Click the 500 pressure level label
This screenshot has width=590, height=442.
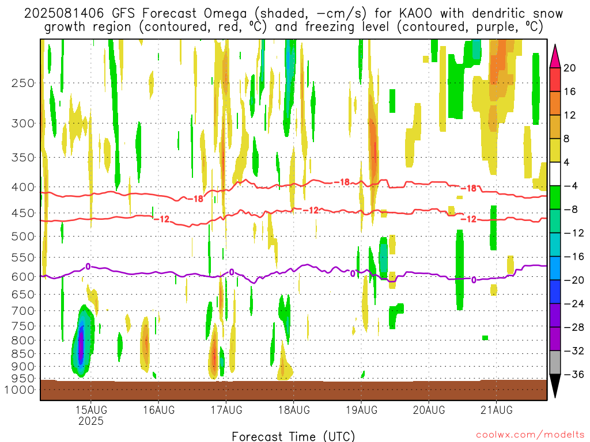[x=23, y=237]
